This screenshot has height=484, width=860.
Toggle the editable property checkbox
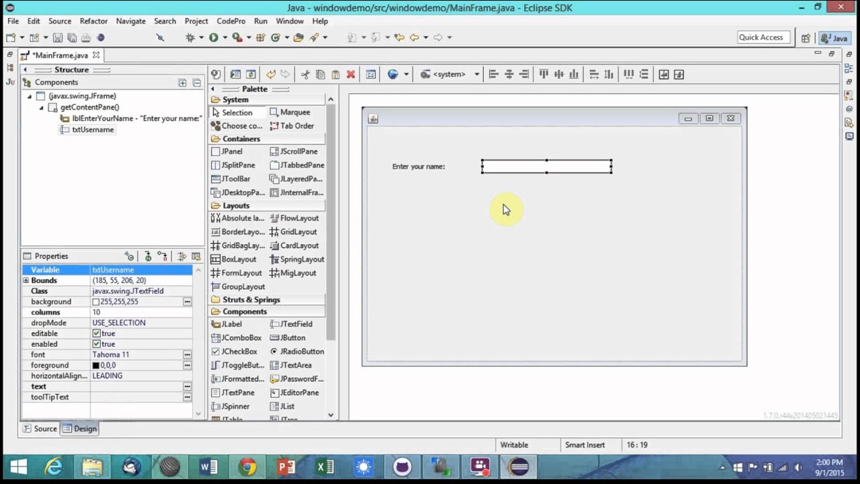click(x=97, y=333)
